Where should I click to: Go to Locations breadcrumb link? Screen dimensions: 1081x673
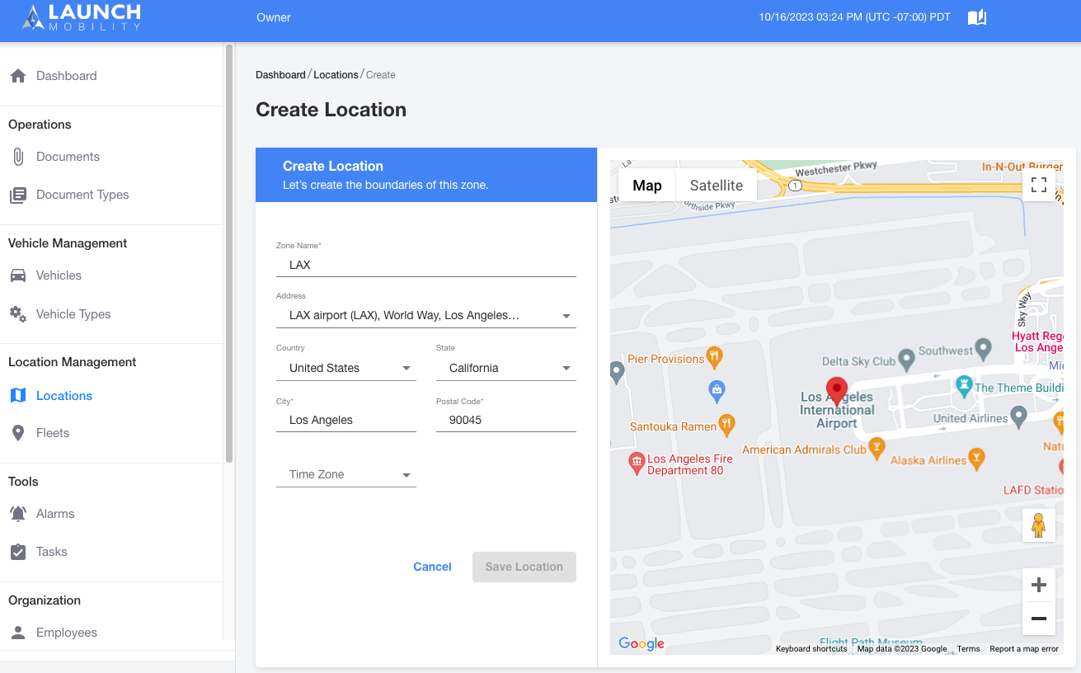[336, 75]
